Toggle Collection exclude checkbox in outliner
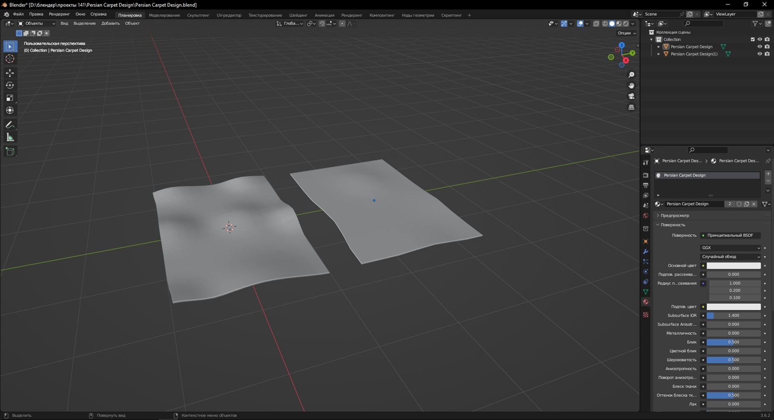Image resolution: width=774 pixels, height=420 pixels. [752, 39]
